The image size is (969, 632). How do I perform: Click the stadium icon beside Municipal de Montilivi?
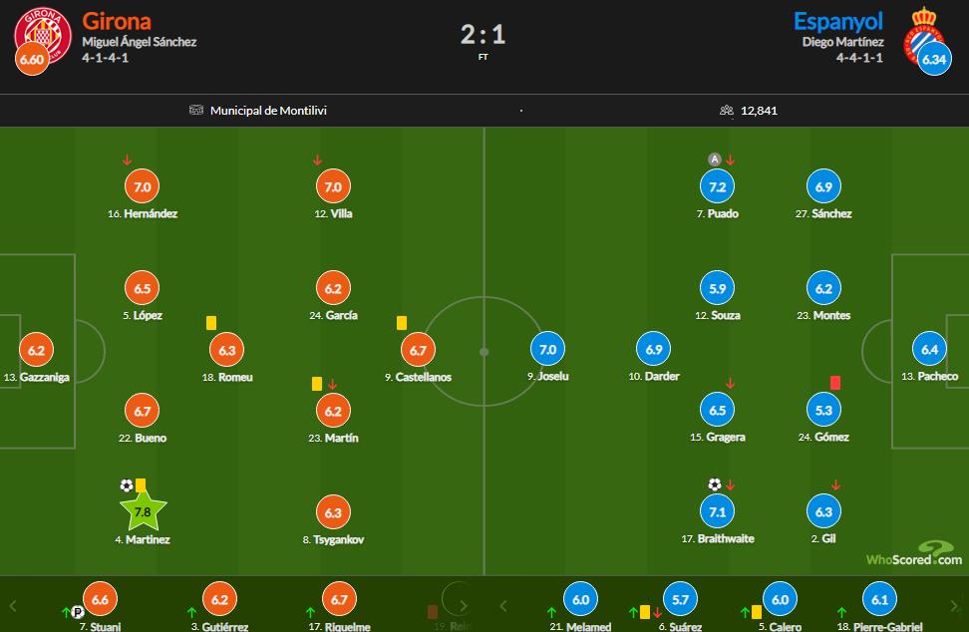pyautogui.click(x=196, y=111)
